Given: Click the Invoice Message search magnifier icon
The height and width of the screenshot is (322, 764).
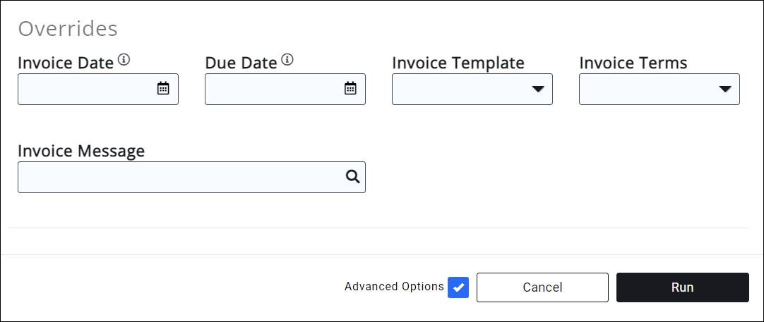Looking at the screenshot, I should pos(352,177).
